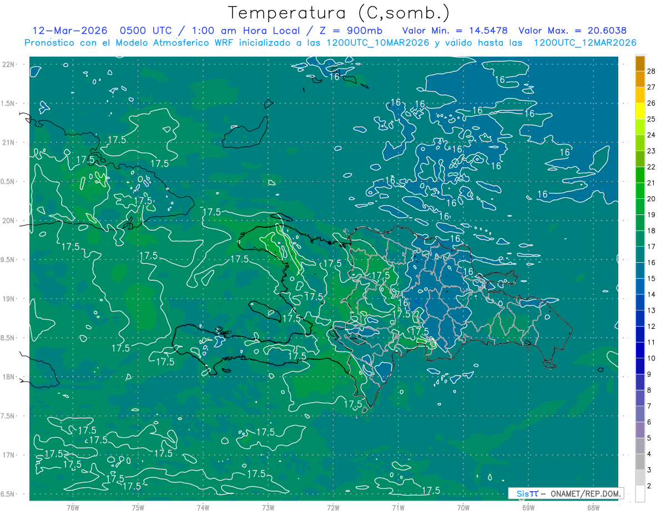Screen dimensions: 666x515
Task: Pick the white swatch at the legend bottom
Action: pyautogui.click(x=640, y=494)
